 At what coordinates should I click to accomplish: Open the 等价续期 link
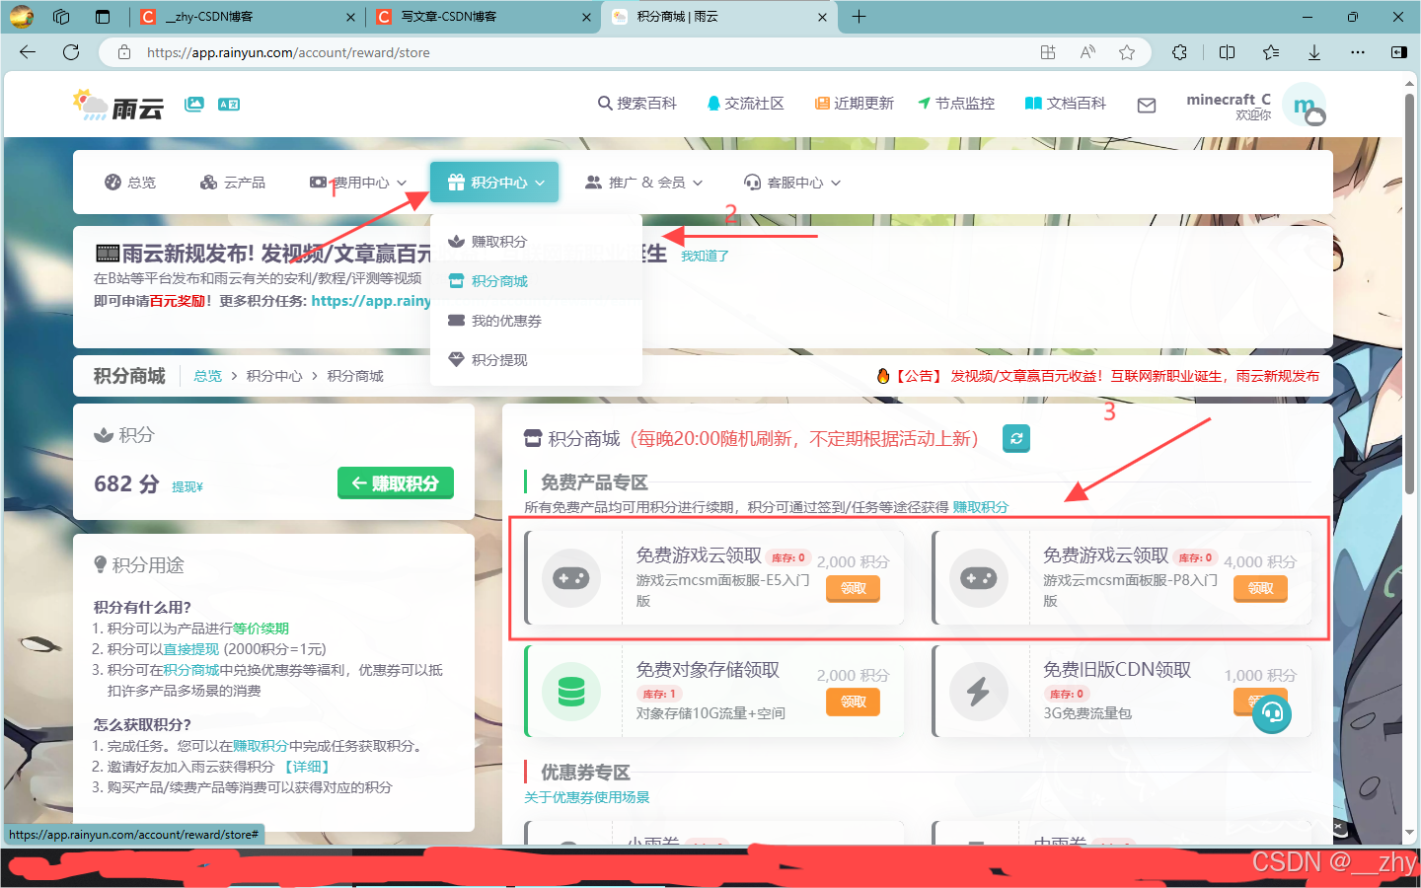pyautogui.click(x=261, y=629)
